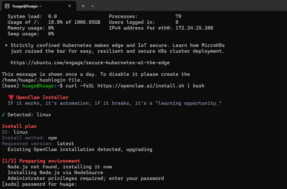Open the ubuntu.com secure-kubernetes link
The height and width of the screenshot is (189, 287).
[90, 63]
